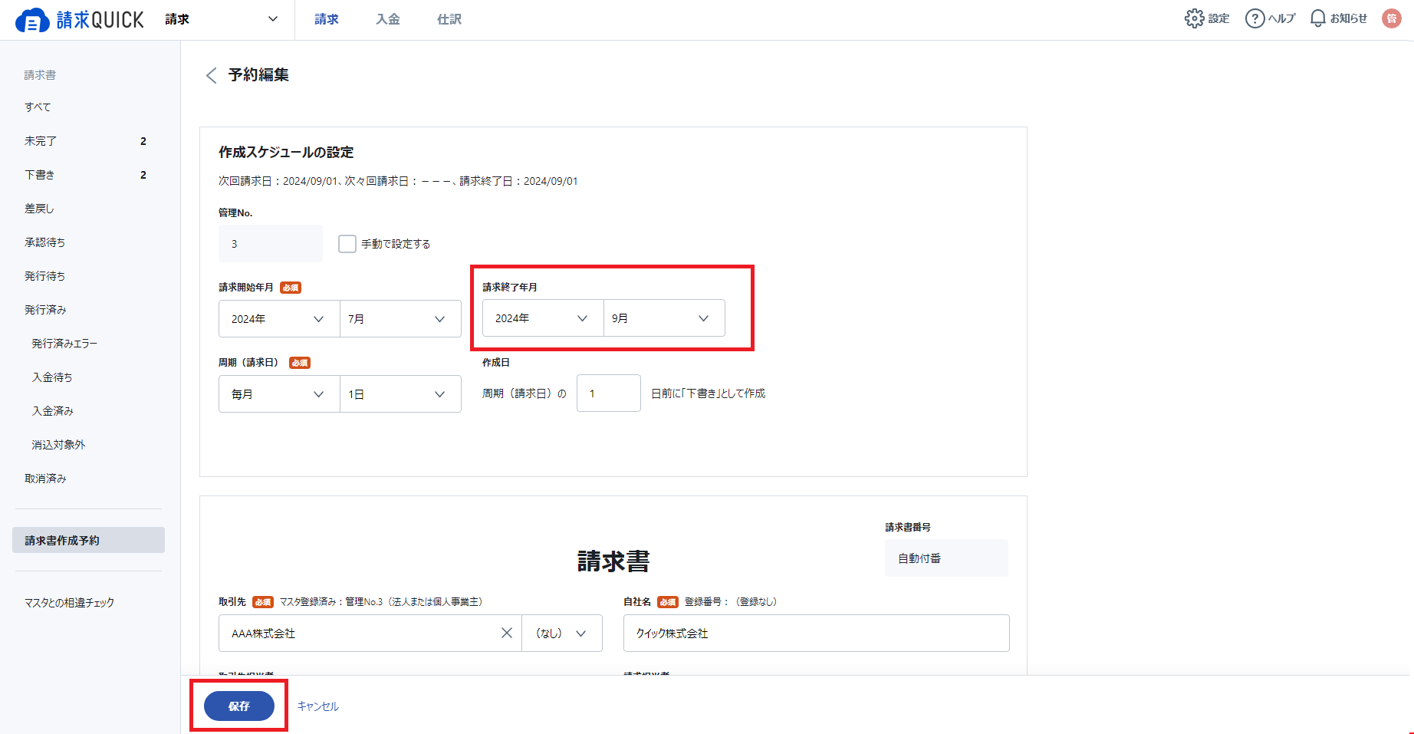Screen dimensions: 1414x734
Task: Open settings via the gear icon
Action: (1194, 18)
